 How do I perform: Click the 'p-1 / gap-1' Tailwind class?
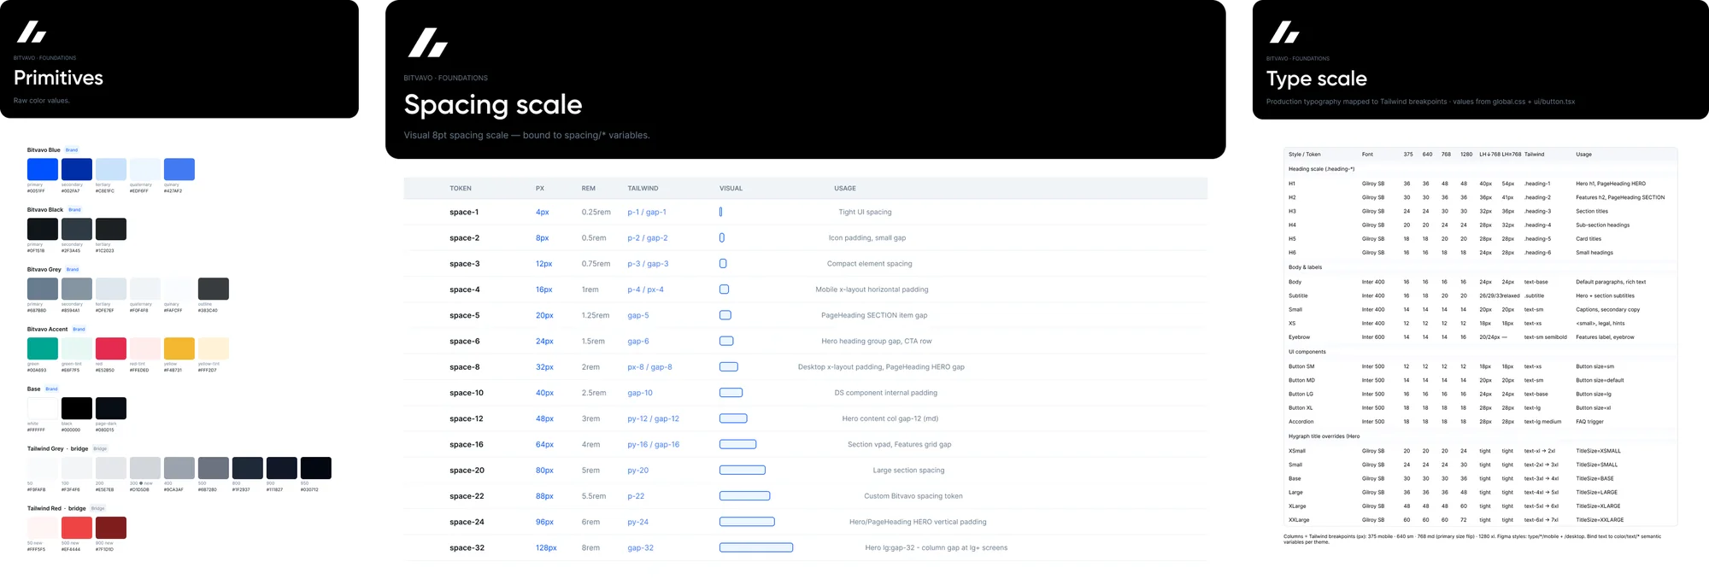pyautogui.click(x=647, y=212)
